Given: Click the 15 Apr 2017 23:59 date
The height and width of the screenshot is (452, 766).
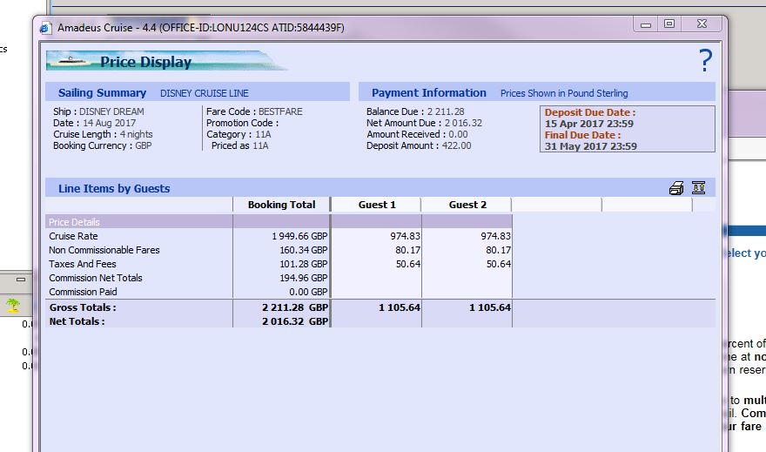Looking at the screenshot, I should coord(588,124).
